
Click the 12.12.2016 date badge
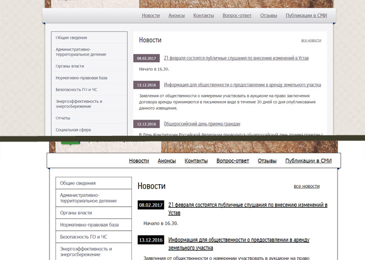pos(147,124)
